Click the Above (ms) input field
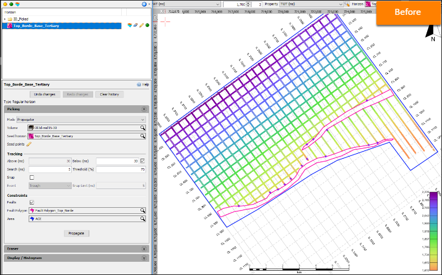442x275 pixels. [x=50, y=161]
